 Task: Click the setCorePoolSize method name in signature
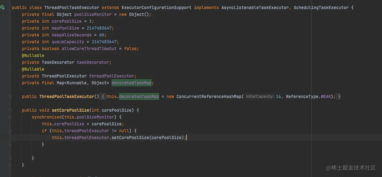click(70, 110)
